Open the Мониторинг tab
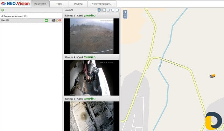224x131 pixels. click(x=40, y=4)
